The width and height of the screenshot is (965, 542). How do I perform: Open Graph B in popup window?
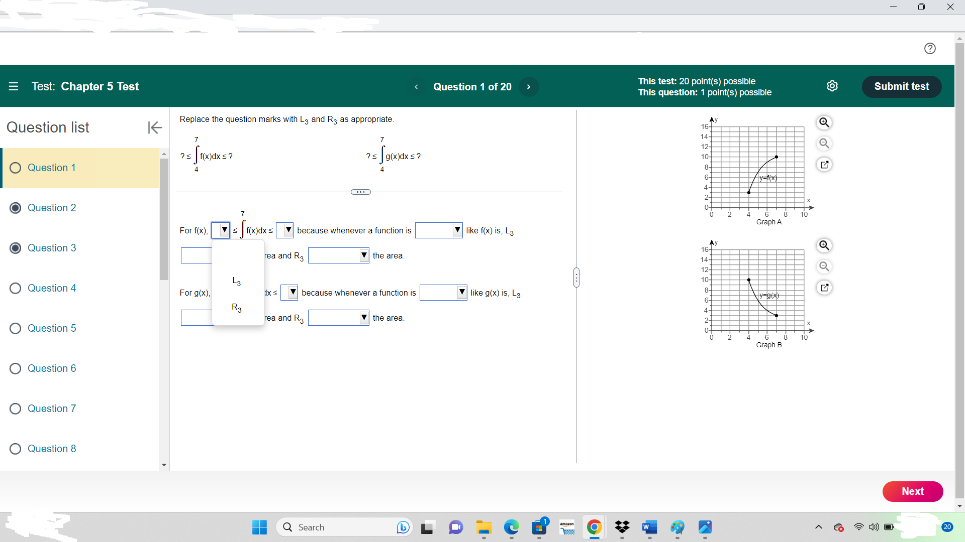coord(824,288)
